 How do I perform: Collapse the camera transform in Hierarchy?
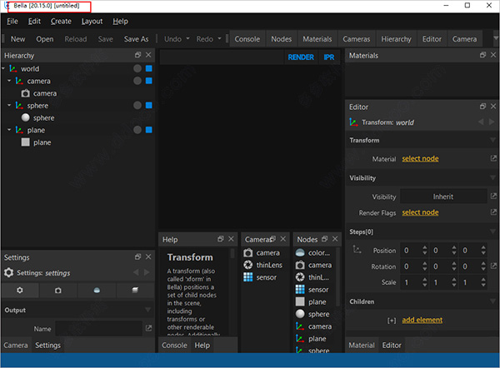tap(9, 81)
